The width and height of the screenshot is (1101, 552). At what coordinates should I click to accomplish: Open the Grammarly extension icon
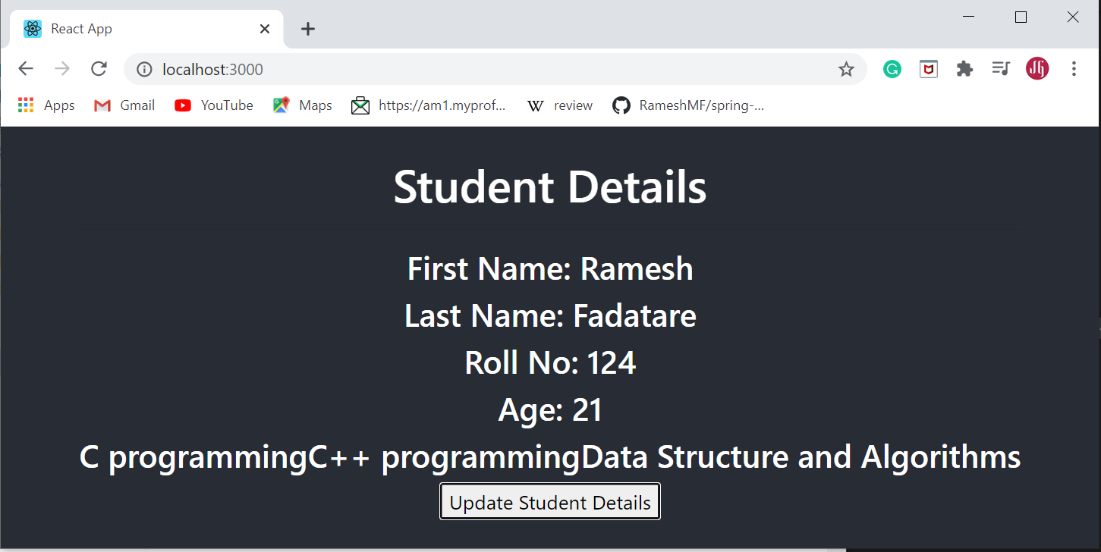point(892,68)
